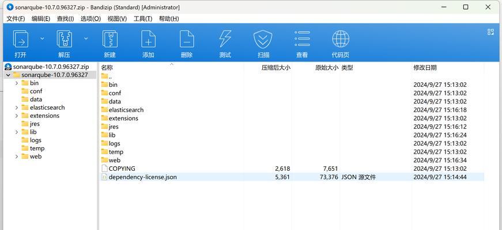Select the dependency-license.json file
Screen dimensions: 502x230
tap(142, 177)
